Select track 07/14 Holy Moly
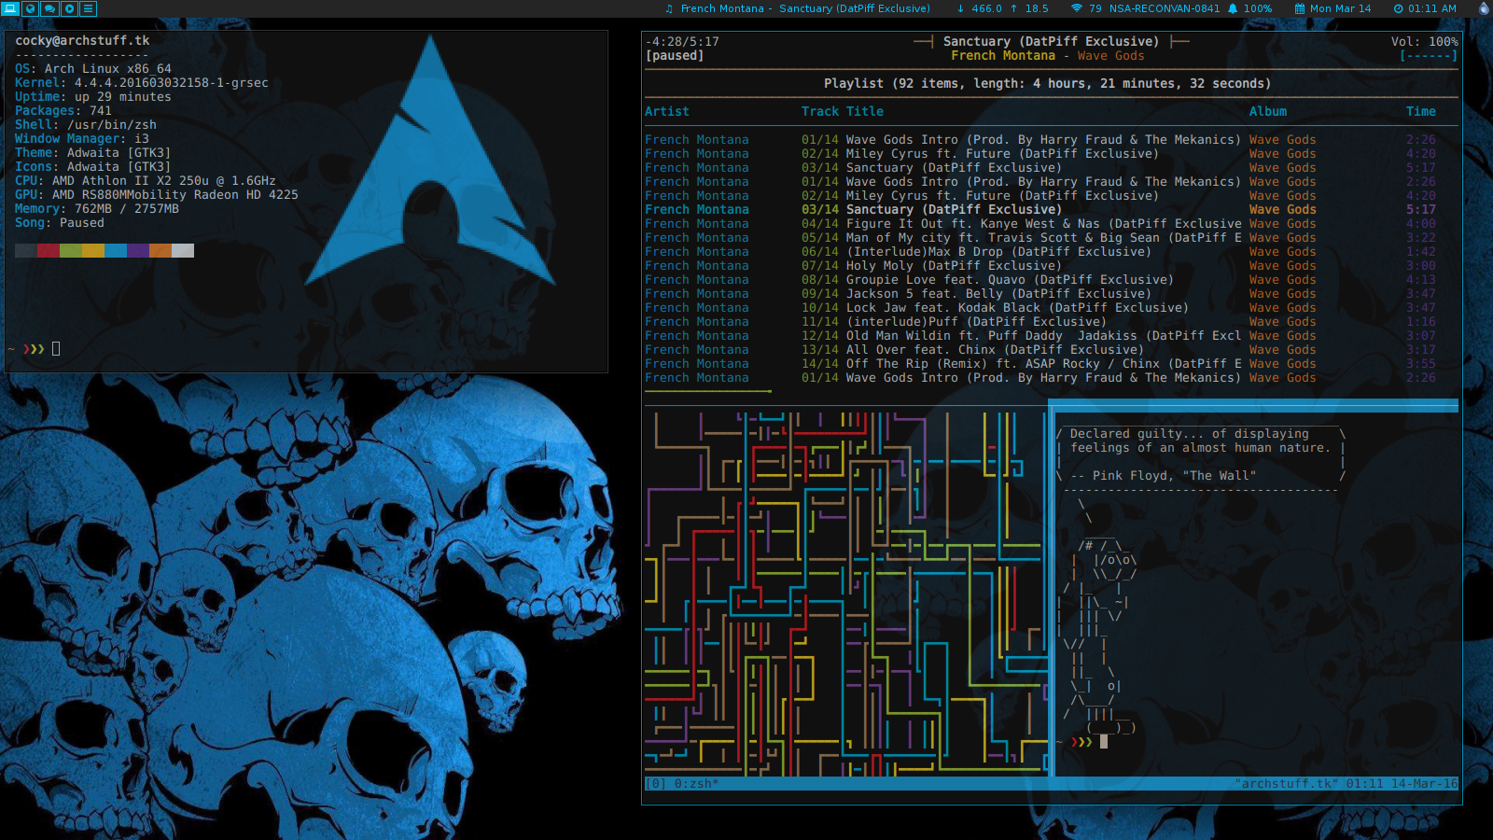Screen dimensions: 1493x840 (x=1040, y=266)
